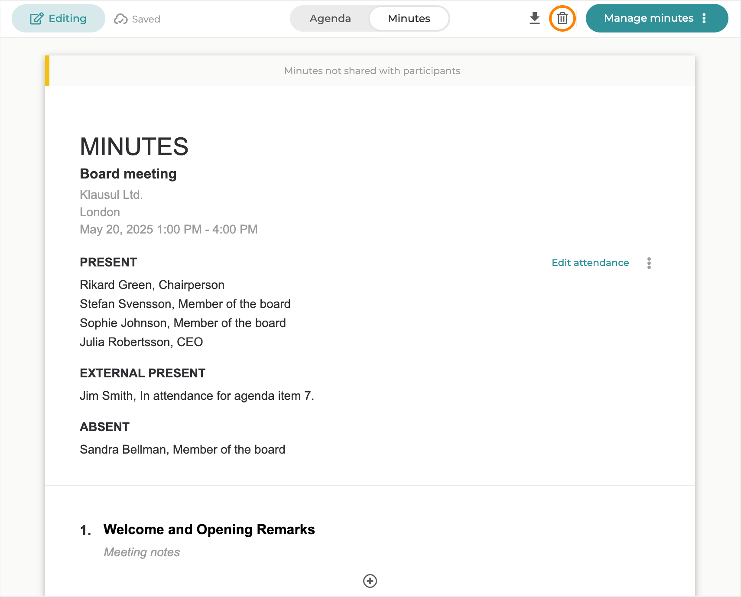Download the minutes file
Image resolution: width=741 pixels, height=597 pixels.
pyautogui.click(x=535, y=19)
